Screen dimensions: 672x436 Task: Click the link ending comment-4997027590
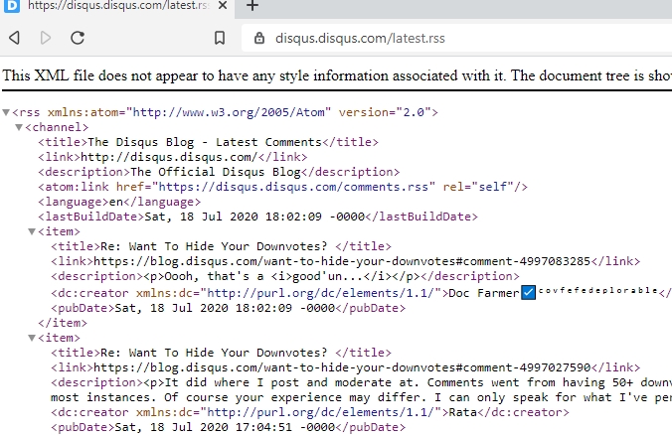tap(342, 367)
